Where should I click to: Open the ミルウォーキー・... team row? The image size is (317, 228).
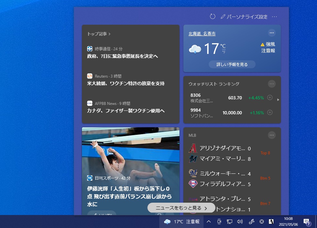[x=220, y=174]
